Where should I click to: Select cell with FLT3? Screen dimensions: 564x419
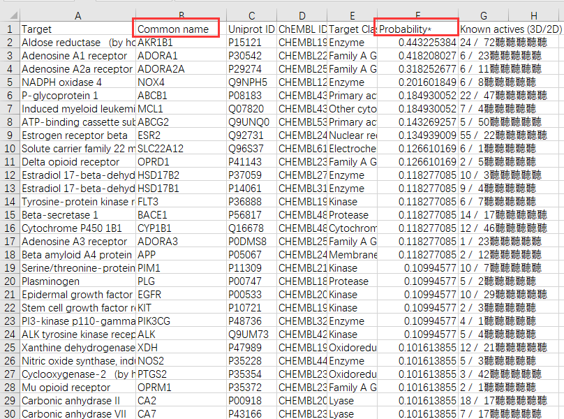click(181, 202)
